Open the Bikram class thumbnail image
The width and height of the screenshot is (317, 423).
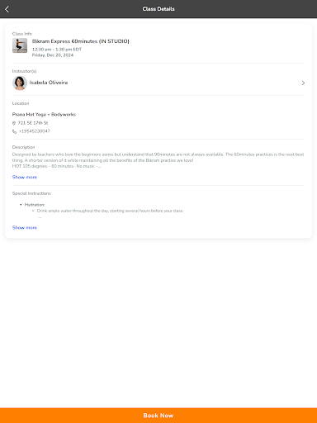[20, 45]
